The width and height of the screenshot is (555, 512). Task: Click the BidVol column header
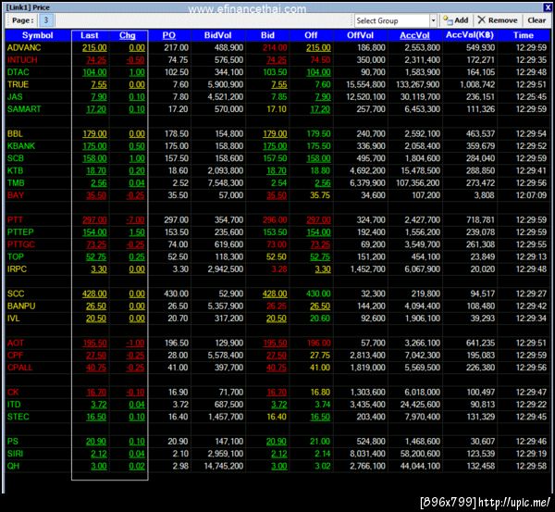point(217,35)
